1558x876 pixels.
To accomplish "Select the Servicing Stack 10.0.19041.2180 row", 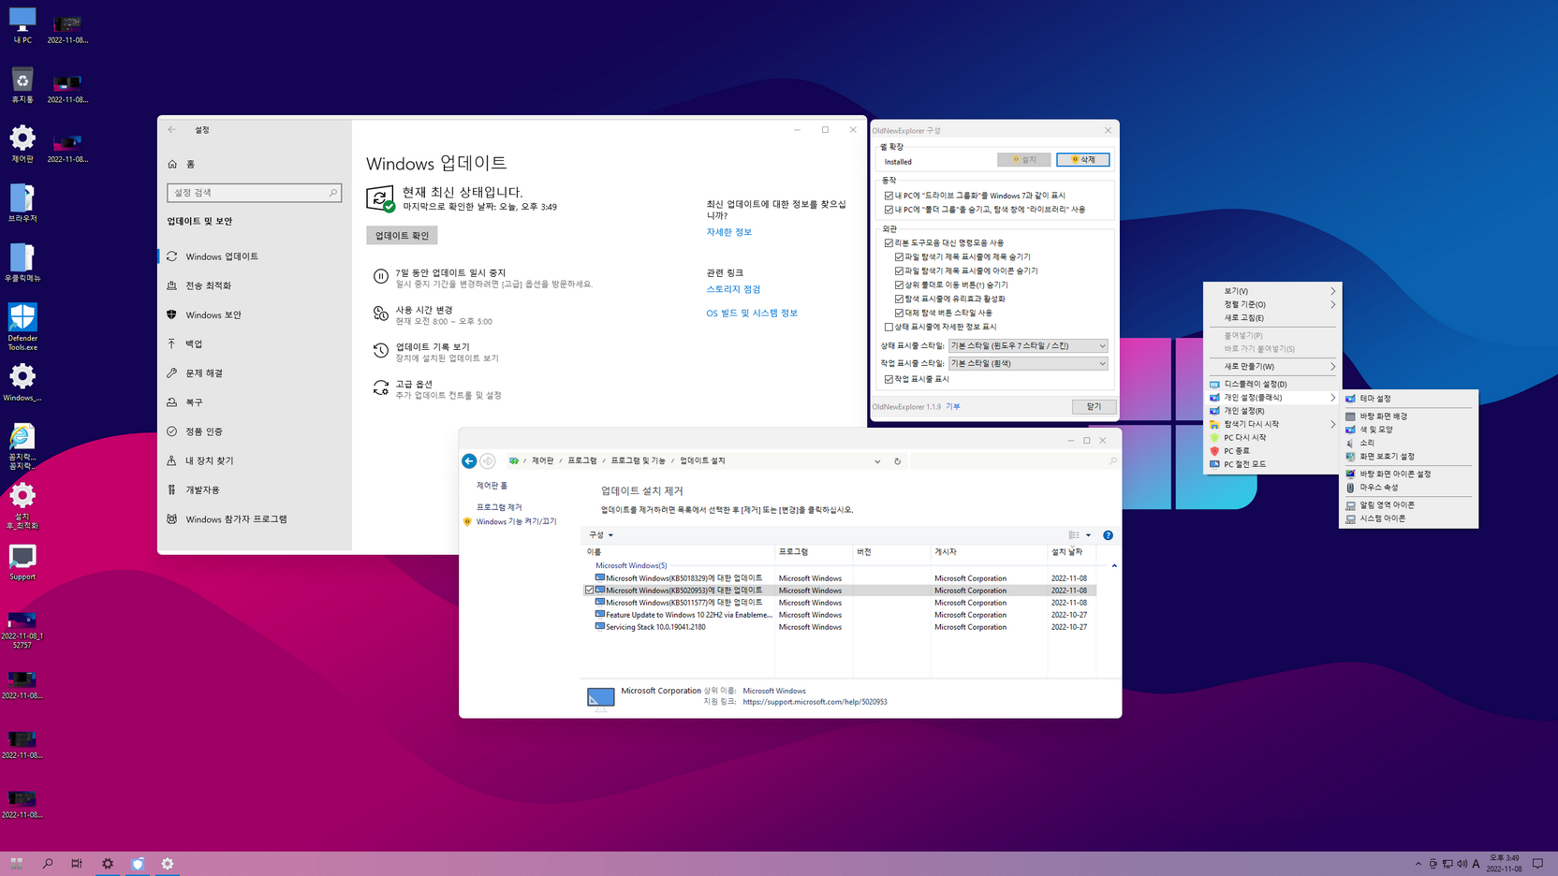I will coord(838,627).
